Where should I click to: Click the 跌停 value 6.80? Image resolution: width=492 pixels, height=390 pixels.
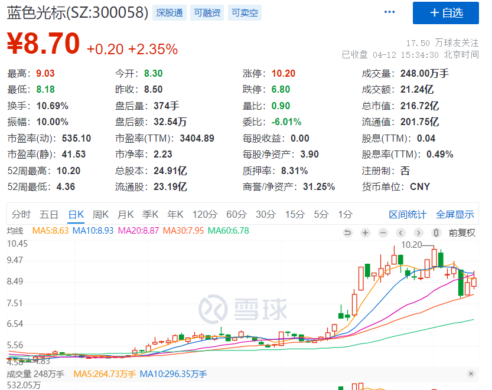point(281,90)
